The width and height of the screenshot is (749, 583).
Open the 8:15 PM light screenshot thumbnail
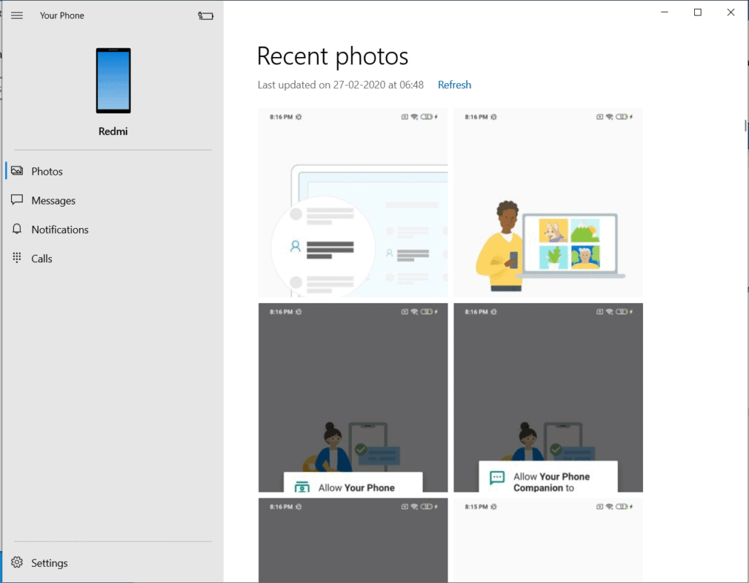pos(548,540)
